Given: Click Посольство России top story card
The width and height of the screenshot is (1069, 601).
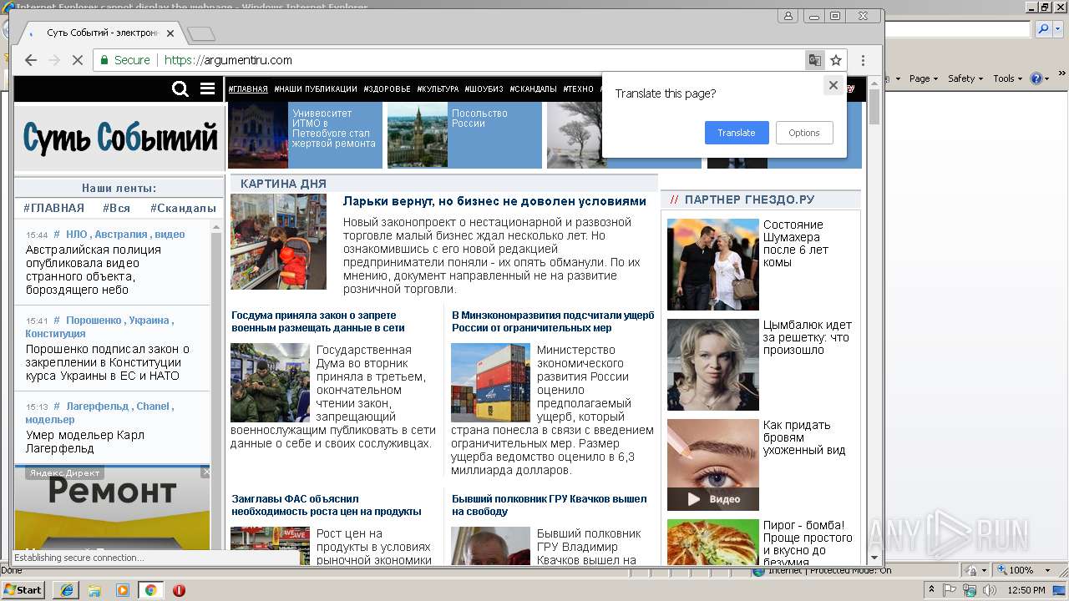Looking at the screenshot, I should pyautogui.click(x=464, y=135).
